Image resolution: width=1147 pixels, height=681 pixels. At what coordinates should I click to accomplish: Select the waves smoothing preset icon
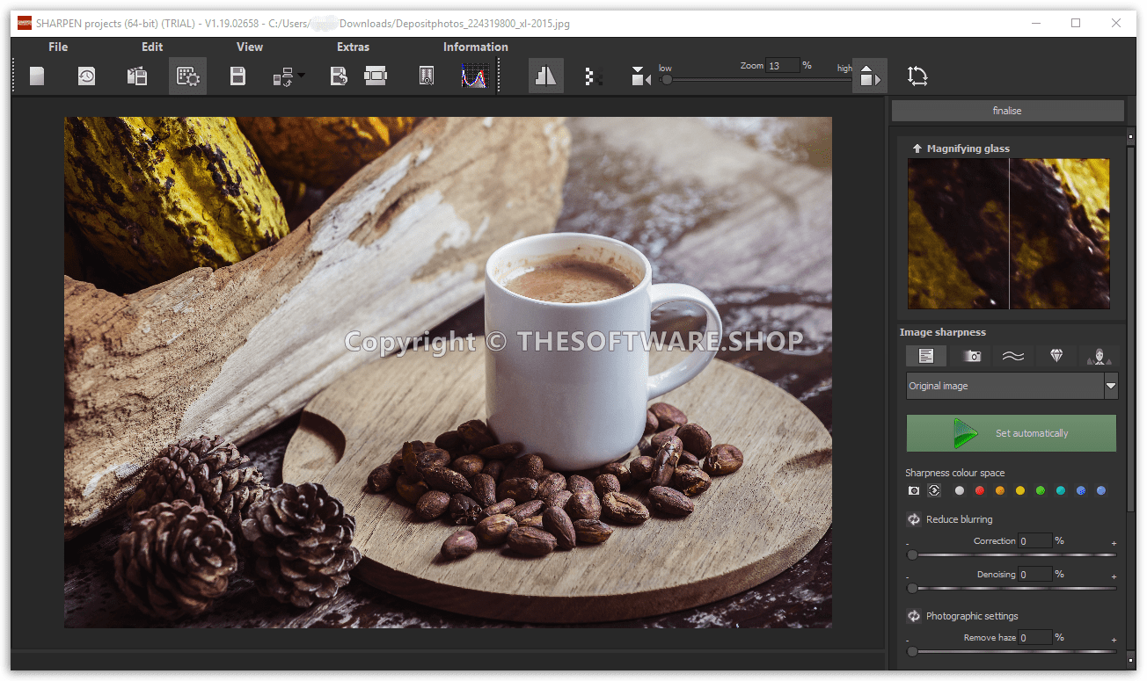click(1013, 356)
